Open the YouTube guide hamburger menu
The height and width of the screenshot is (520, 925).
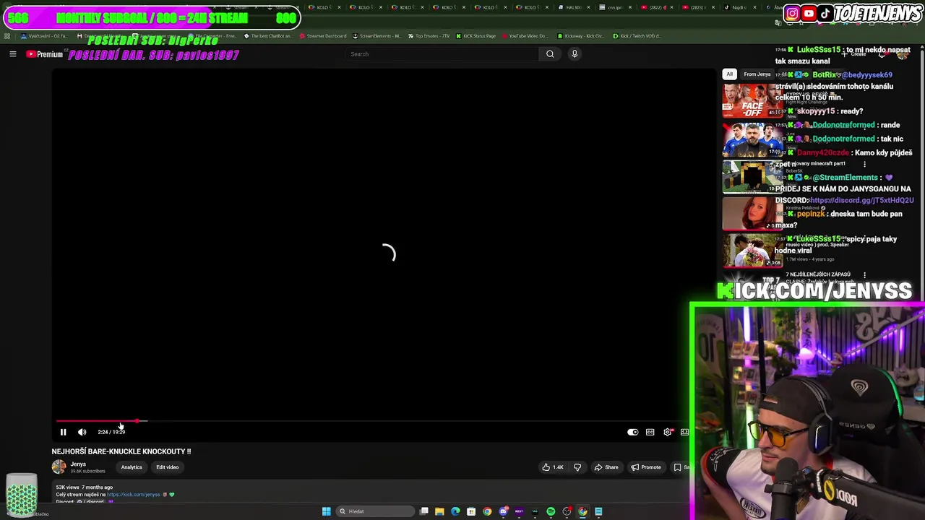click(12, 54)
